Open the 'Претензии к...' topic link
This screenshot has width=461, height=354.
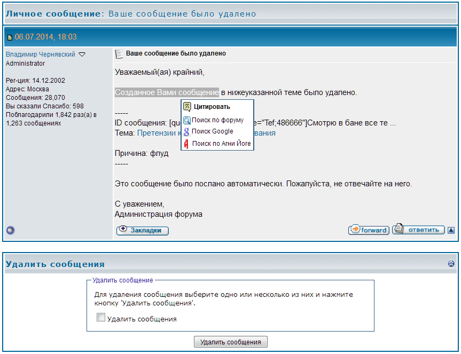click(x=158, y=133)
